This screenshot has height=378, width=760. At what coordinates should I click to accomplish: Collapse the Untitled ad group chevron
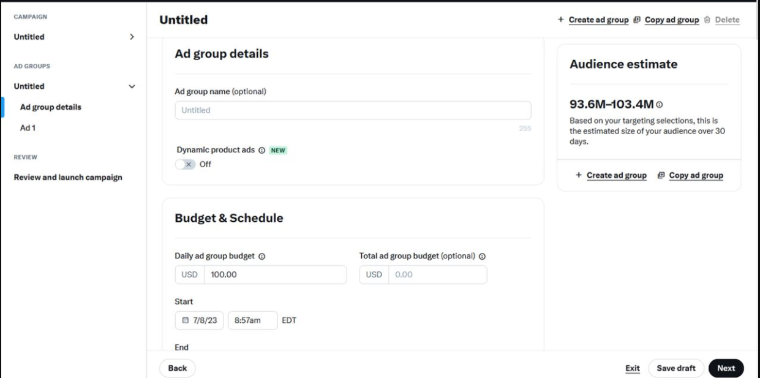tap(132, 86)
